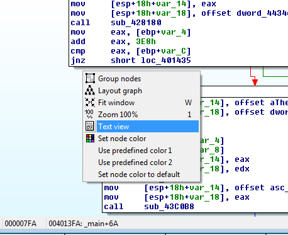Screen dimensions: 288x235
Task: Open Set node color option
Action: tap(141, 139)
